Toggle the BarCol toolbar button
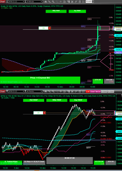This screenshot has height=171, width=122. 98,91
